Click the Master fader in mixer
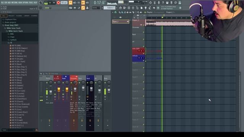The height and width of the screenshot is (137, 244). coord(51,92)
